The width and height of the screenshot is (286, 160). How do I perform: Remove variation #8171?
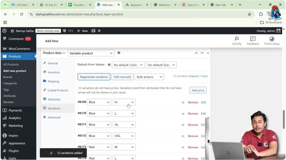click(193, 125)
